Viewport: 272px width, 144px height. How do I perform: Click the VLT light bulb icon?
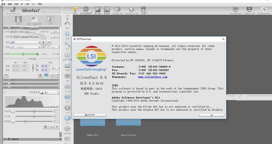tap(75, 9)
